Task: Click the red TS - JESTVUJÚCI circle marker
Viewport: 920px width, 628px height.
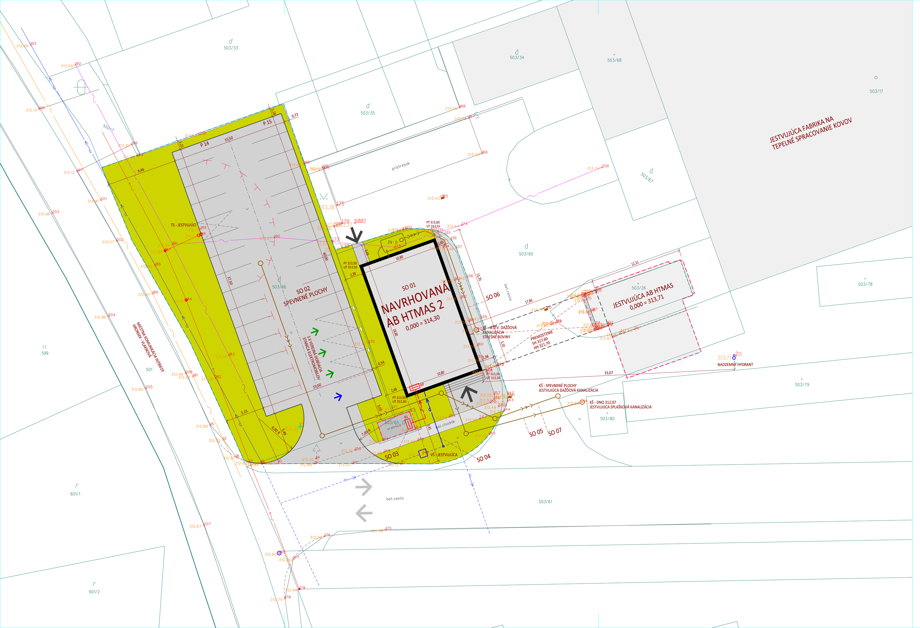Action: [x=199, y=235]
